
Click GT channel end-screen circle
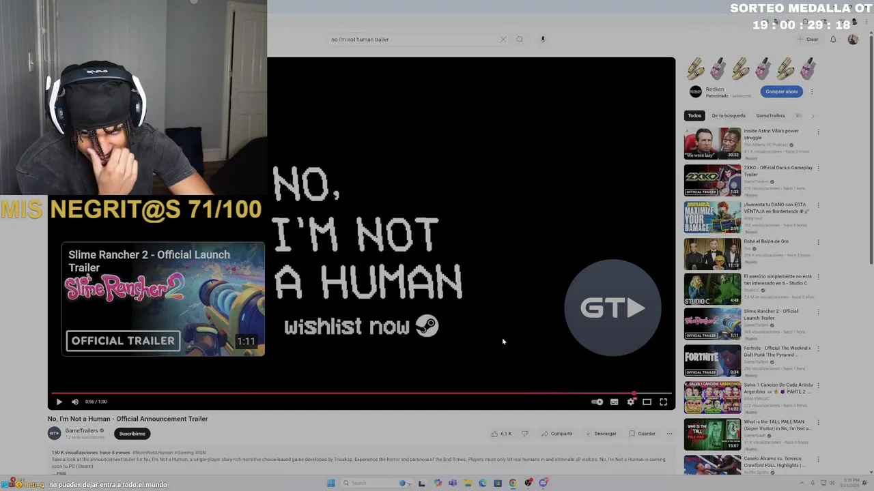(612, 308)
